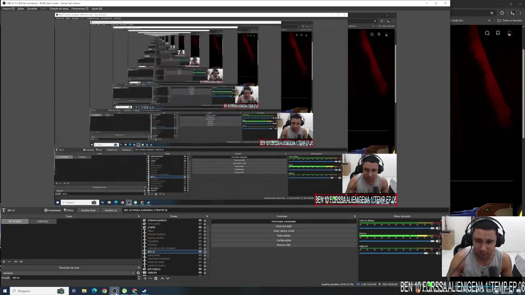Select the PC FJ JOGO scene
This screenshot has width=525, height=295.
coord(15,221)
